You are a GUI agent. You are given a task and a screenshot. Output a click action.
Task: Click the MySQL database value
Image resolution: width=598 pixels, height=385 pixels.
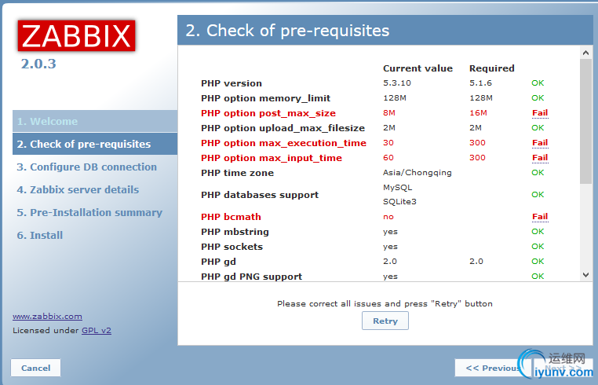coord(397,188)
